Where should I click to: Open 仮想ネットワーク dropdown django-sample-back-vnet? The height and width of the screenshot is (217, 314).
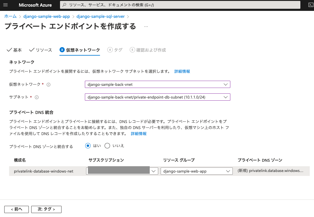pos(157,84)
